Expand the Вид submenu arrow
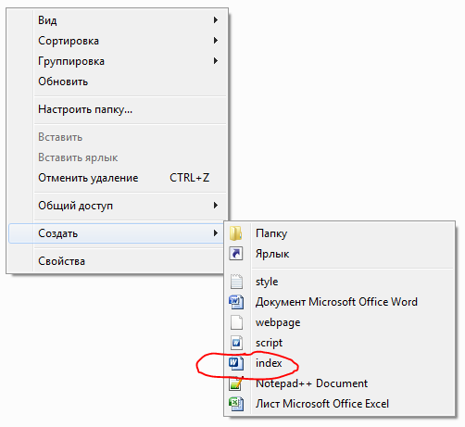 coord(216,20)
